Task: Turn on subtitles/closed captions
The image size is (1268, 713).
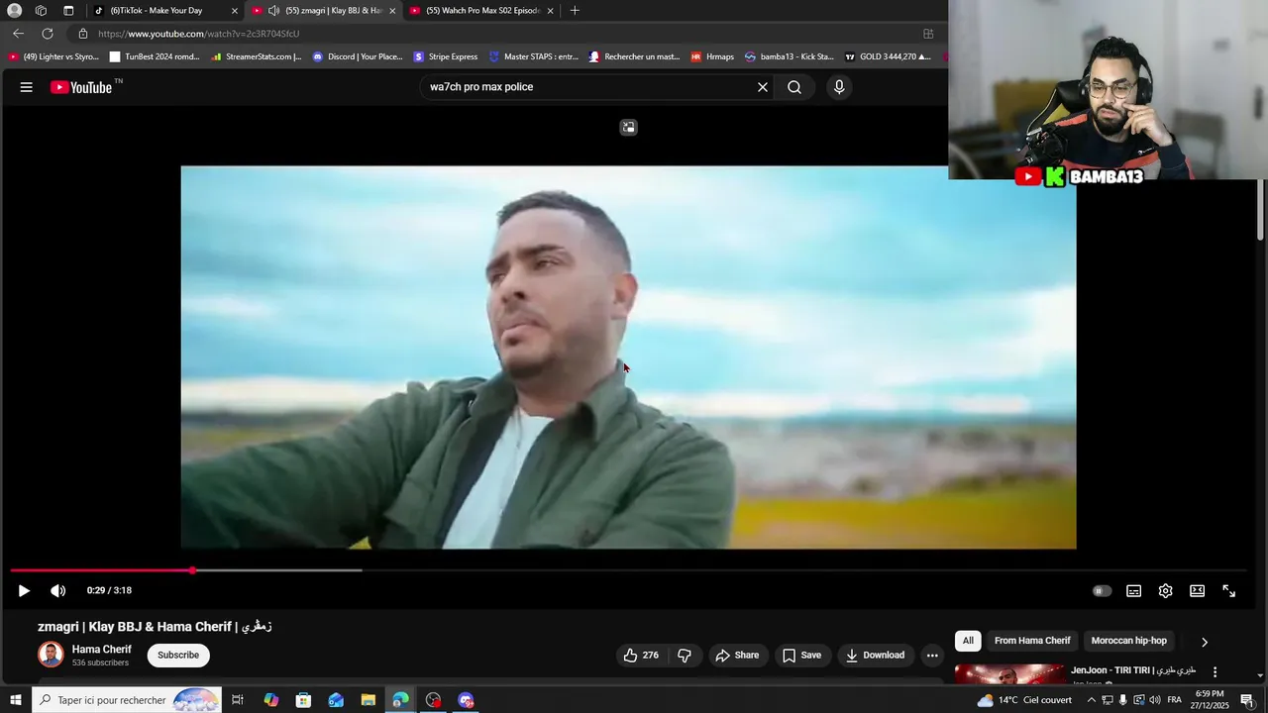Action: [x=1133, y=590]
